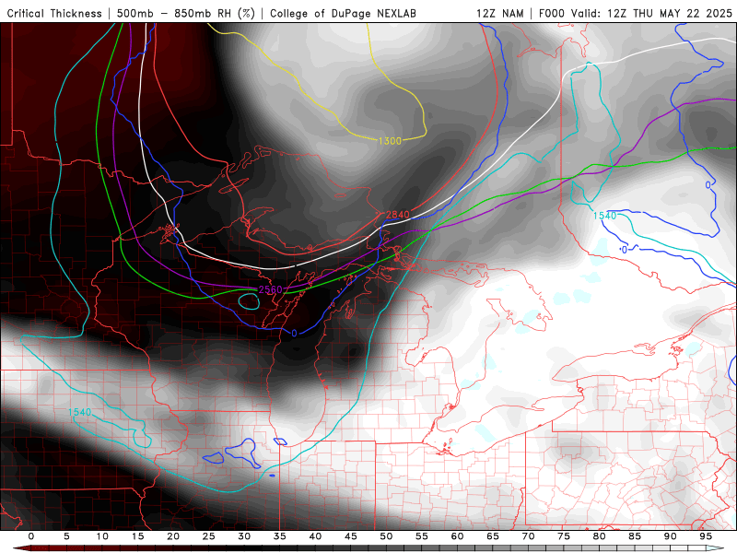Click the "Critical Thickness" title text

pyautogui.click(x=54, y=14)
